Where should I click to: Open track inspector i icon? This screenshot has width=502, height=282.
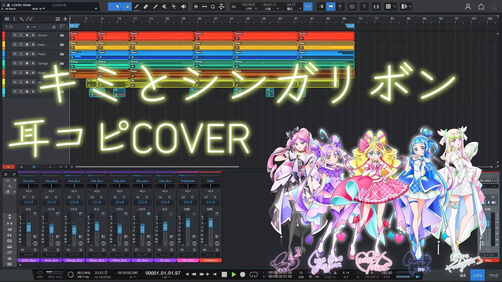click(14, 19)
